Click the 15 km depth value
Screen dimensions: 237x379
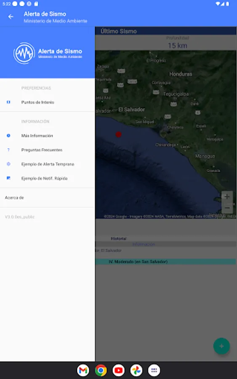pos(178,45)
